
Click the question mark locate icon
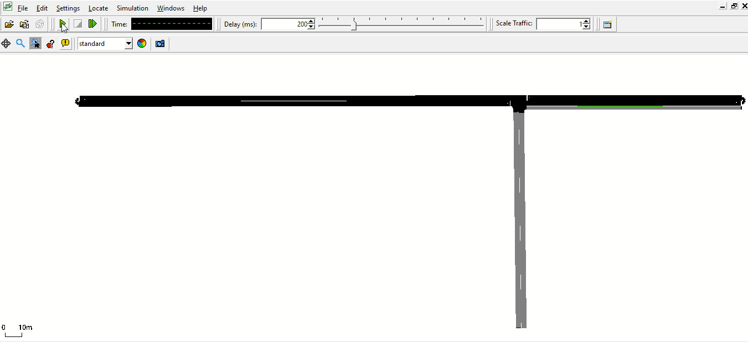50,44
